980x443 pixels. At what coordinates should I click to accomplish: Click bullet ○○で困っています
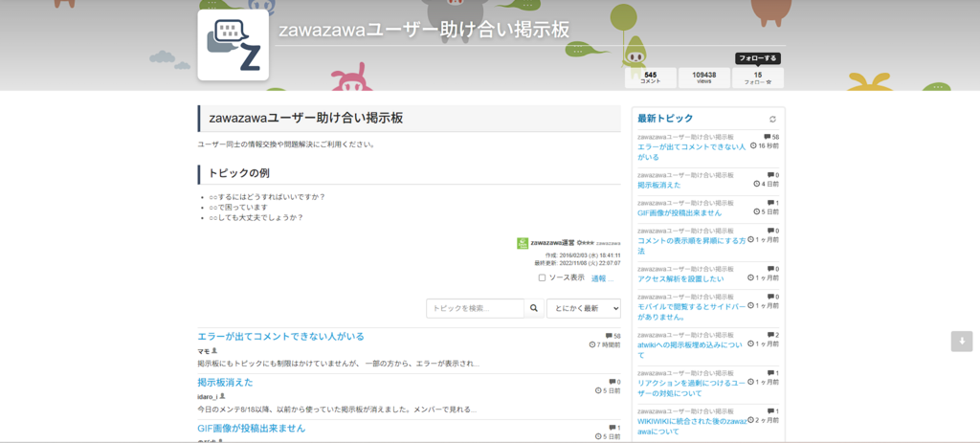click(238, 207)
